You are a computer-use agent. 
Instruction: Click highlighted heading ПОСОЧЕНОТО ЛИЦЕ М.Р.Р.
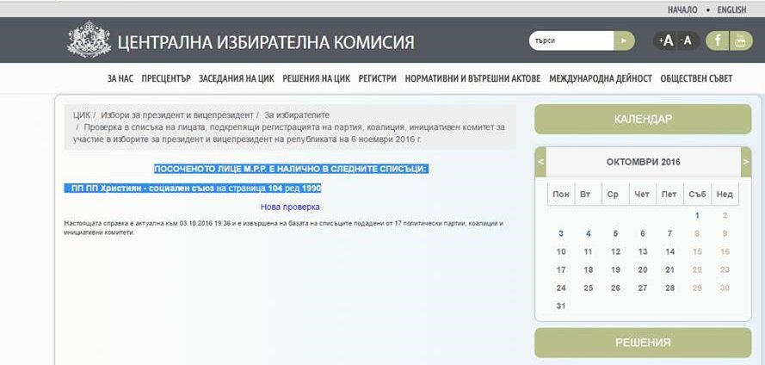click(x=291, y=170)
